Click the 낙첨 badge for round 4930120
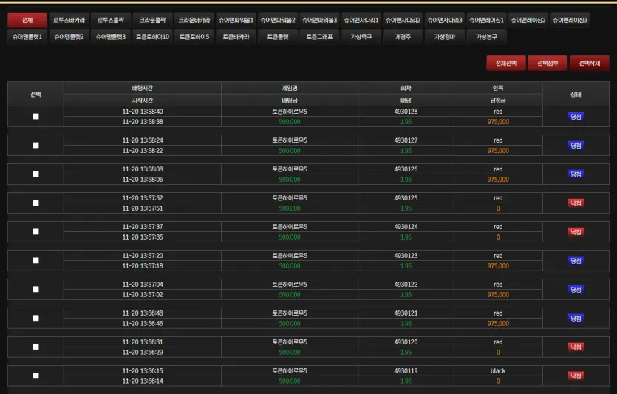The width and height of the screenshot is (617, 394). (576, 347)
